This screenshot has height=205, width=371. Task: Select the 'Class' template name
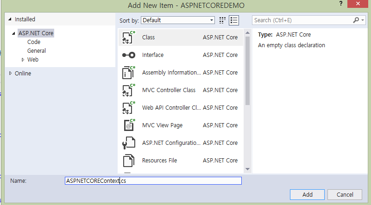(x=148, y=37)
